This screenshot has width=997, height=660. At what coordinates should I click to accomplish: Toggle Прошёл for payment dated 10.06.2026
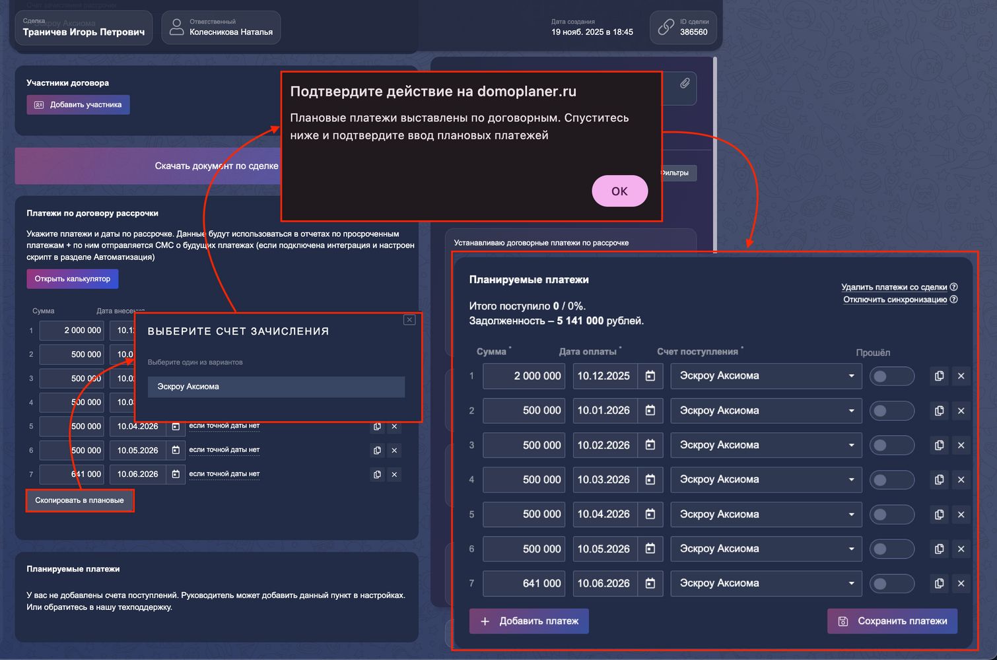point(892,583)
